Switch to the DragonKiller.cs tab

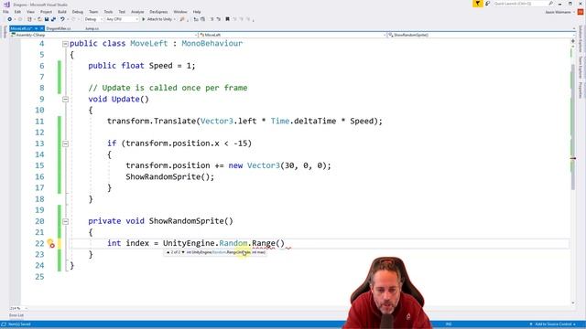(x=59, y=28)
